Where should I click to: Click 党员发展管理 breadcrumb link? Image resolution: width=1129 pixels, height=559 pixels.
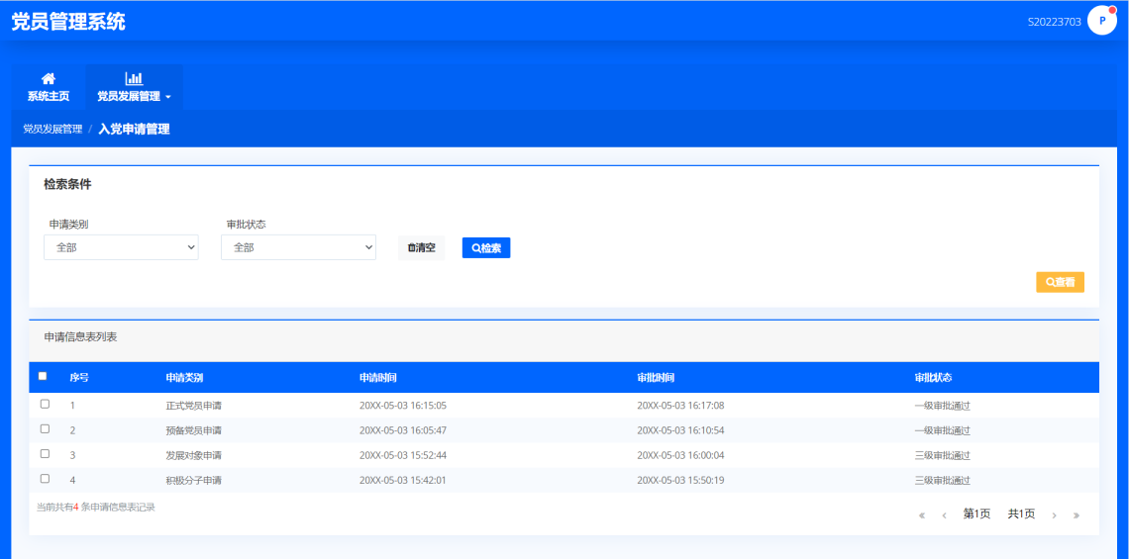coord(52,130)
